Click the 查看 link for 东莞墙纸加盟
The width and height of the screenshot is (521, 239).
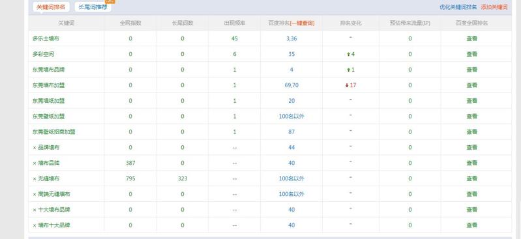[x=472, y=101]
